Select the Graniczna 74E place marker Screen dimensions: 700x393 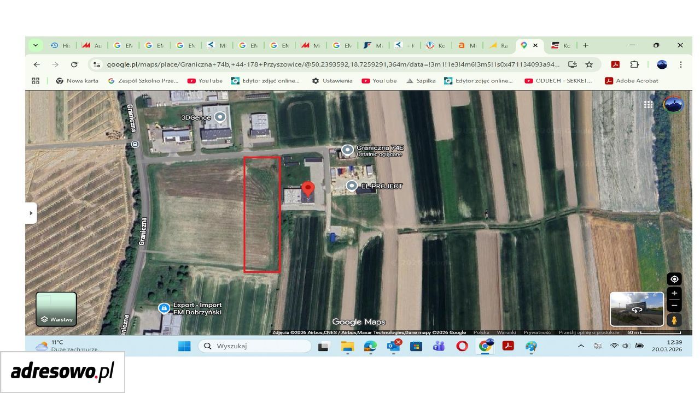point(347,150)
